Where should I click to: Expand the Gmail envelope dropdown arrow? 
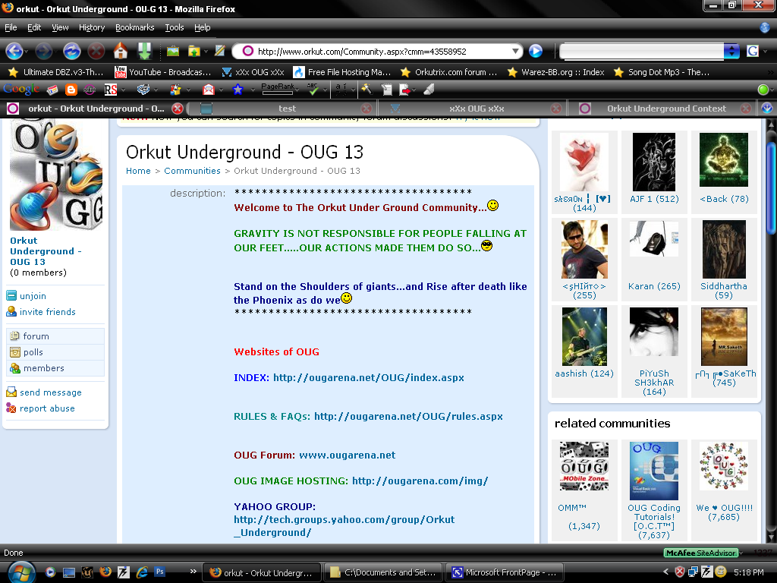221,90
